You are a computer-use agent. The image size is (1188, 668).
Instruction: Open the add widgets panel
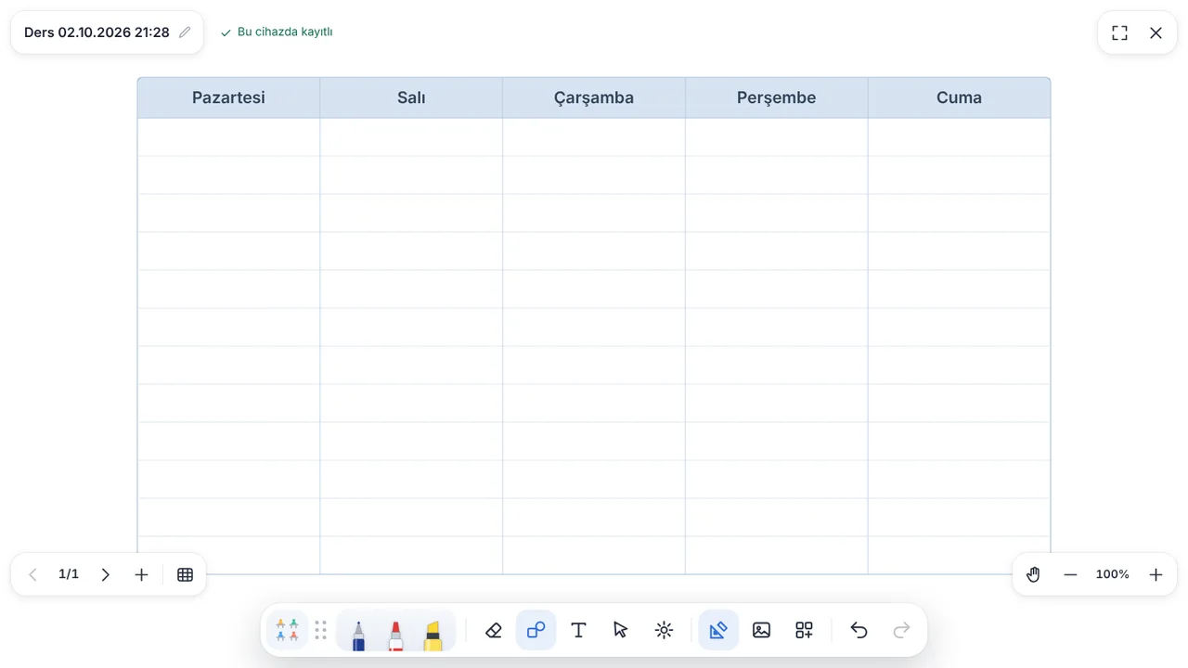coord(804,630)
